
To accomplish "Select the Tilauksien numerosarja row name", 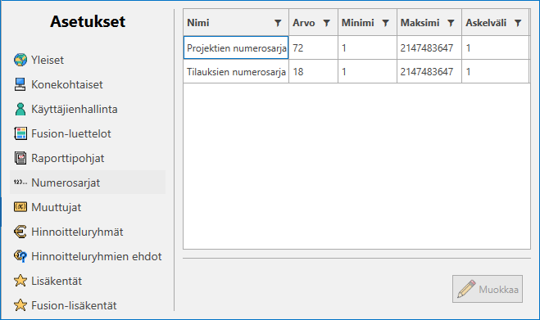I will (236, 71).
